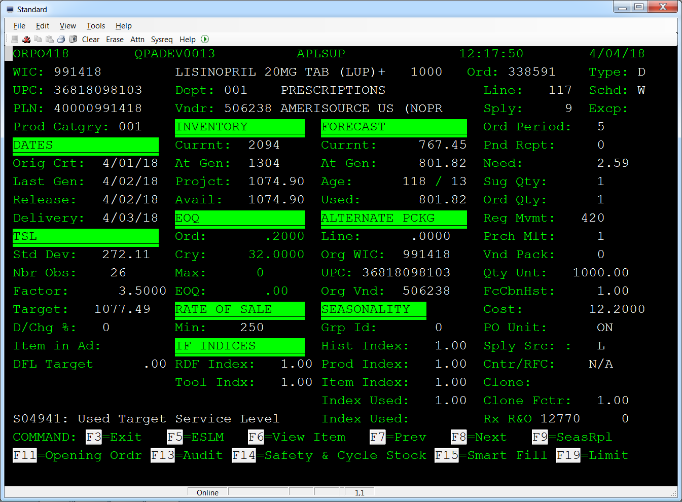Image resolution: width=682 pixels, height=502 pixels.
Task: Select the Print icon in the toolbar
Action: (x=61, y=39)
